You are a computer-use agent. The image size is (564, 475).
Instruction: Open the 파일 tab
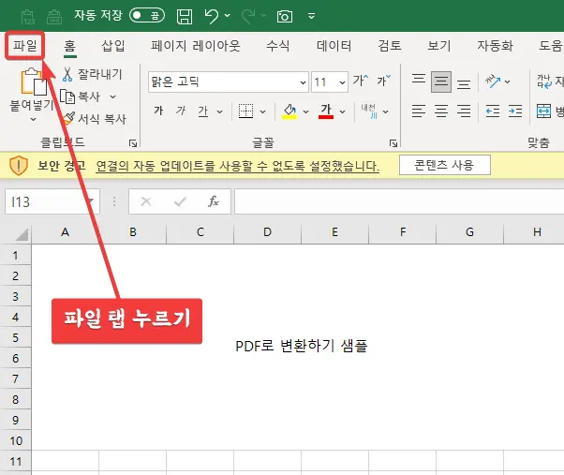click(25, 46)
